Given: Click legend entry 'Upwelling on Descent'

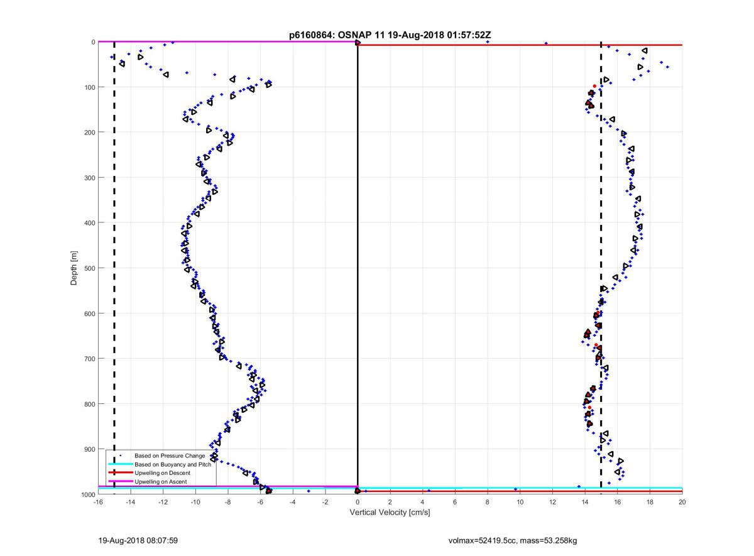Looking at the screenshot, I should 163,472.
